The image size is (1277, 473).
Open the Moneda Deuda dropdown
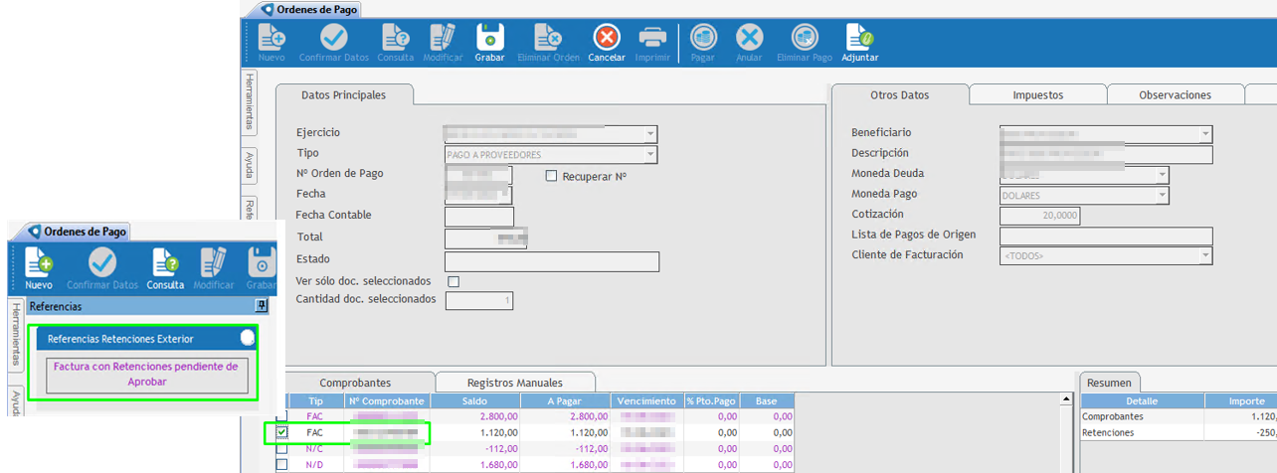[x=1162, y=175]
